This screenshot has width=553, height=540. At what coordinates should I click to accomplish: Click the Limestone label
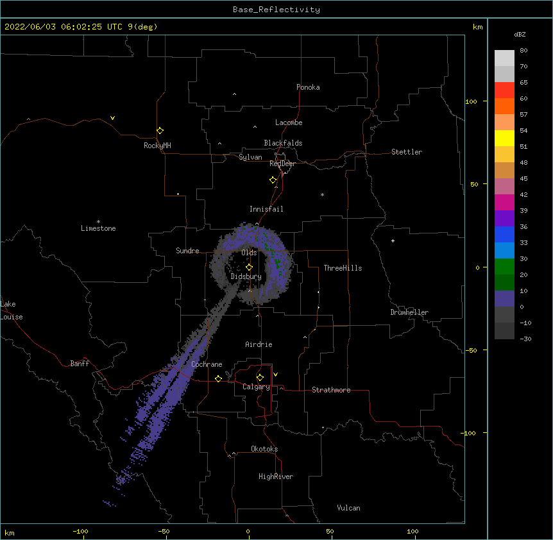click(98, 228)
